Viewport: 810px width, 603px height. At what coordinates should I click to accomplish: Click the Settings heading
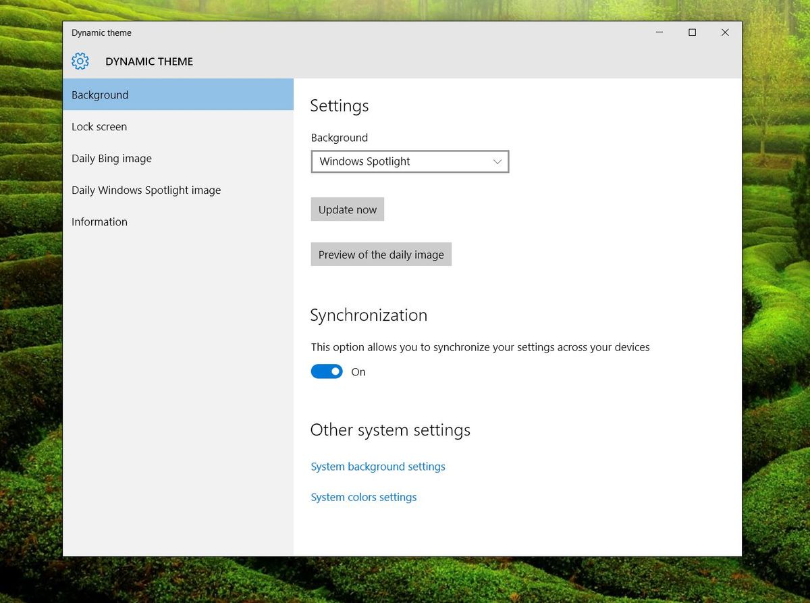[340, 105]
